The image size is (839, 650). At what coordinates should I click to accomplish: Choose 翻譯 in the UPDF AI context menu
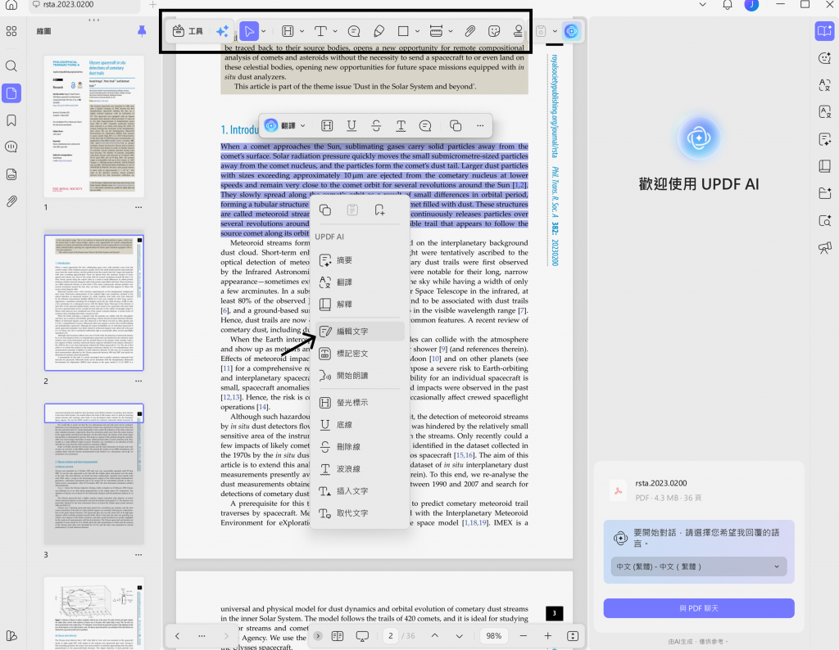tap(360, 282)
